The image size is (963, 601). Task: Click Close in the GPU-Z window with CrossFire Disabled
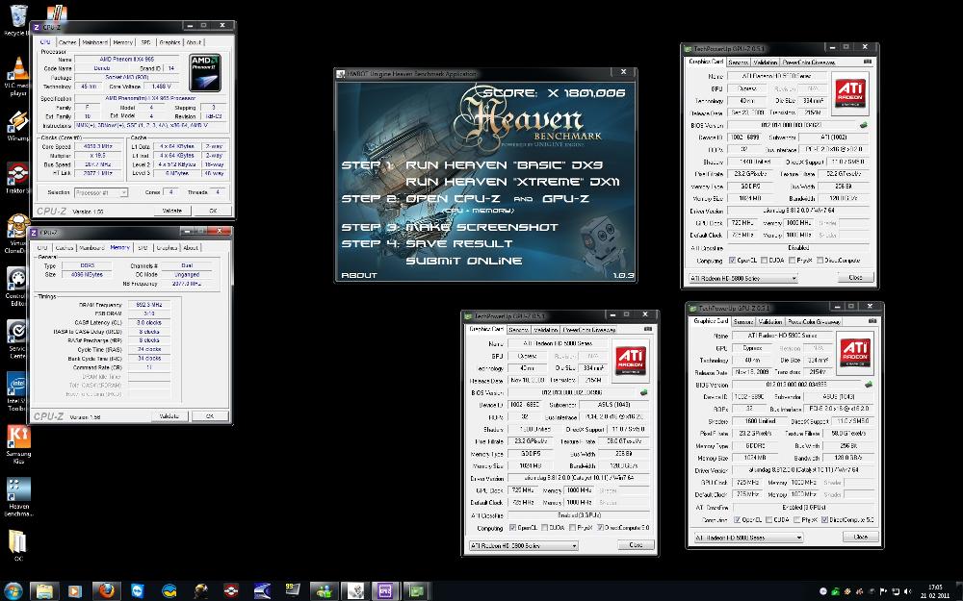pyautogui.click(x=855, y=278)
